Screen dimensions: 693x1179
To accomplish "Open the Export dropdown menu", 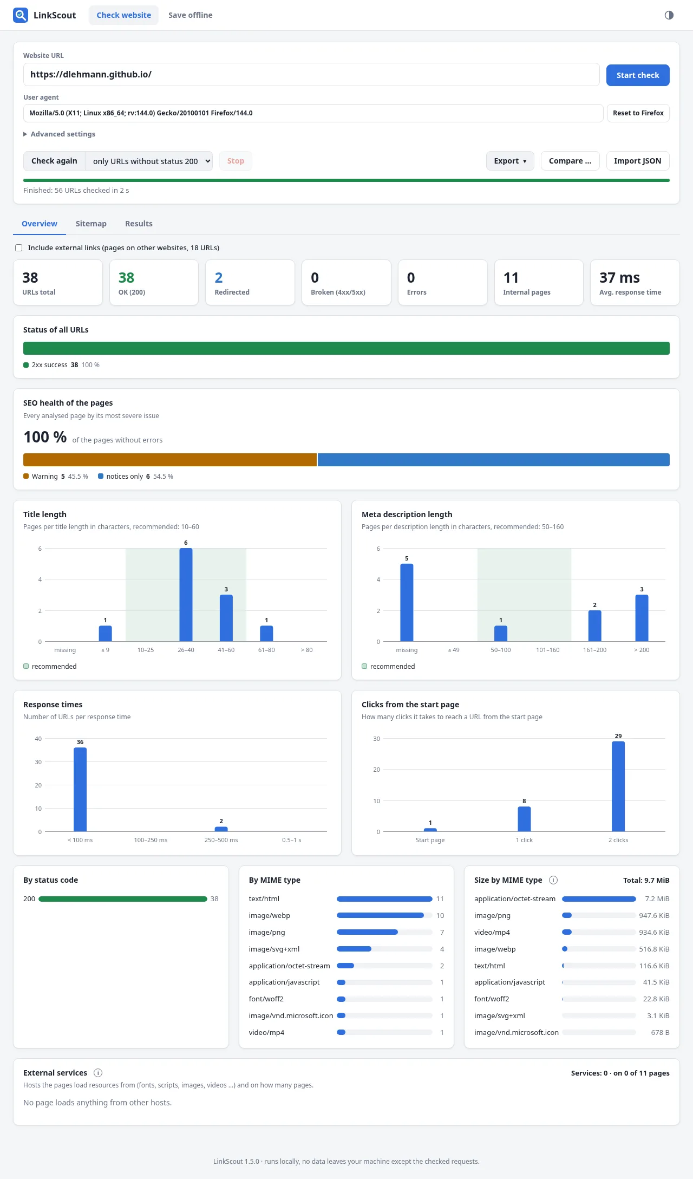I will point(510,161).
